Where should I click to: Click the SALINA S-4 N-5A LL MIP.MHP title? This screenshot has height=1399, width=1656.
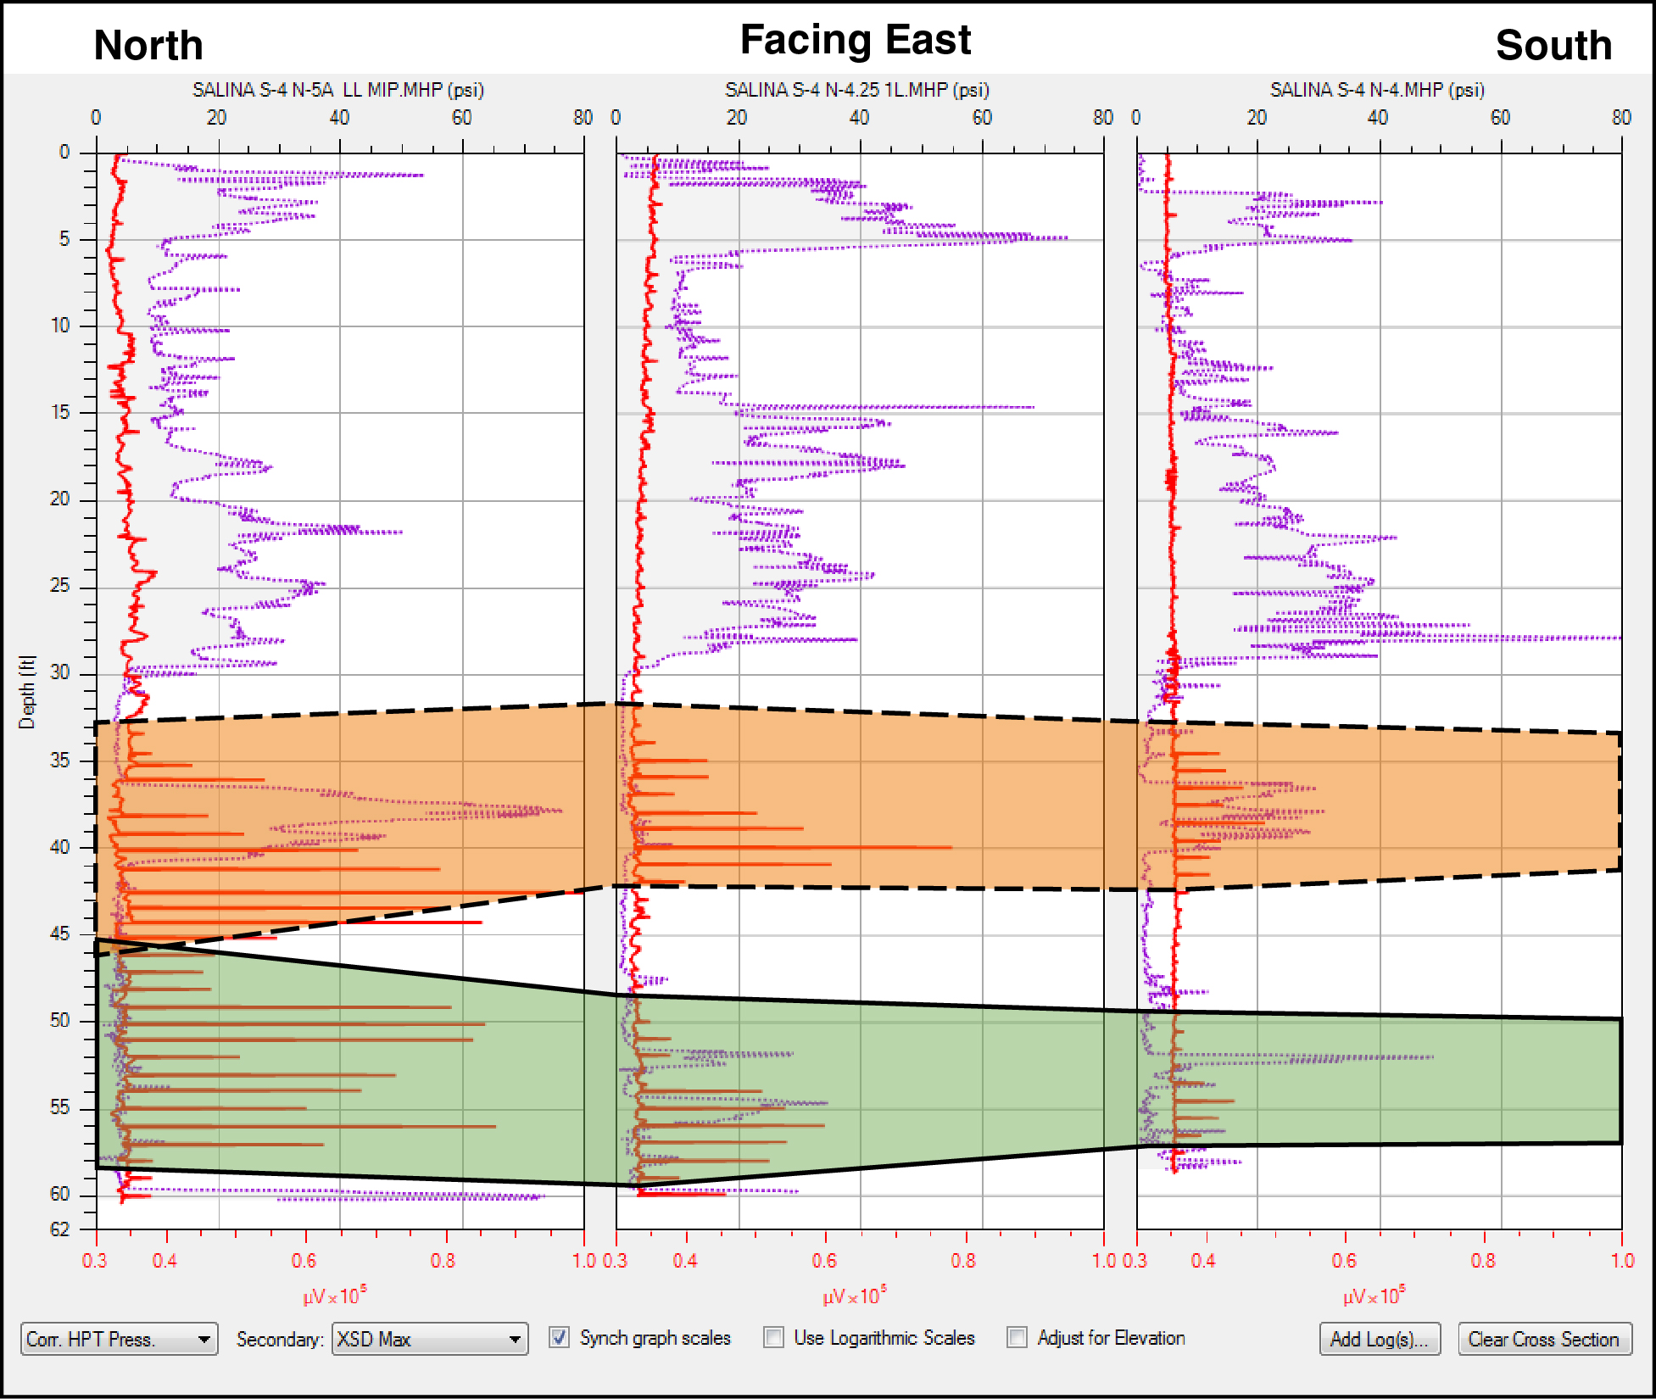(337, 90)
